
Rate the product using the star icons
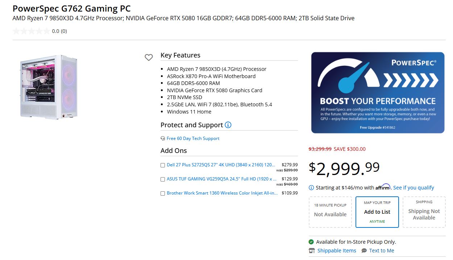(x=31, y=31)
